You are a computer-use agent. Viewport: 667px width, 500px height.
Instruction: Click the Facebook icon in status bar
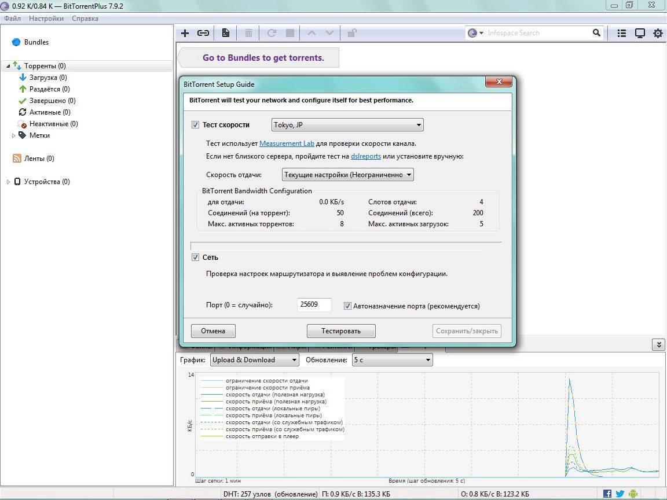click(607, 494)
